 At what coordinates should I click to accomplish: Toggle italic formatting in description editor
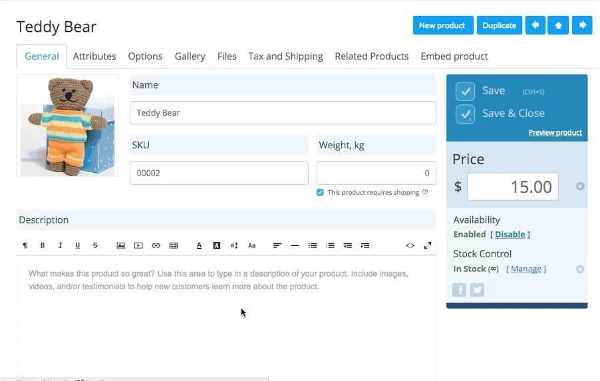[x=60, y=245]
